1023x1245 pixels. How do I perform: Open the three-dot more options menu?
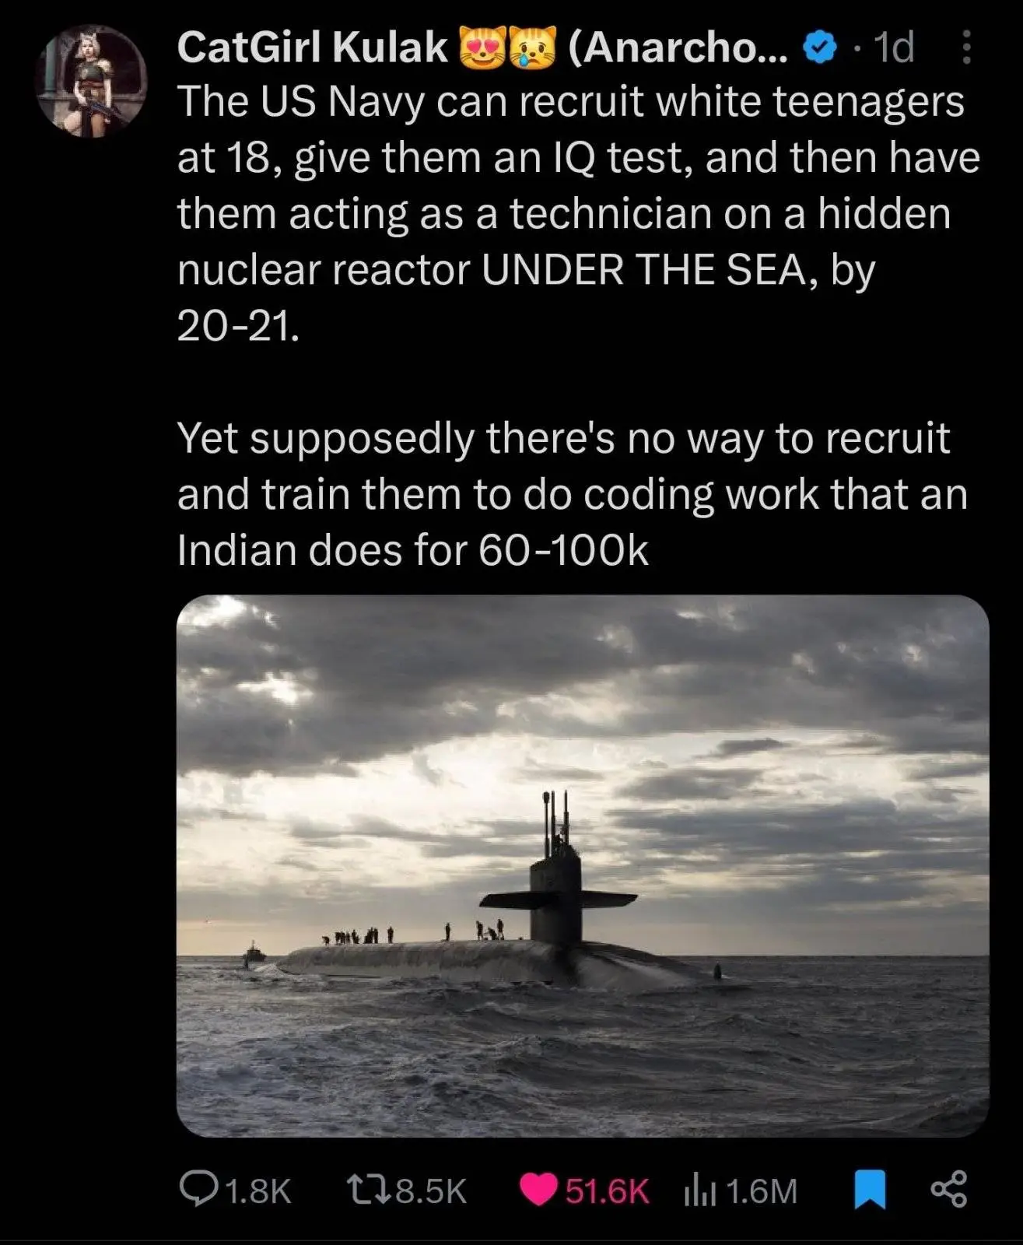pos(966,48)
